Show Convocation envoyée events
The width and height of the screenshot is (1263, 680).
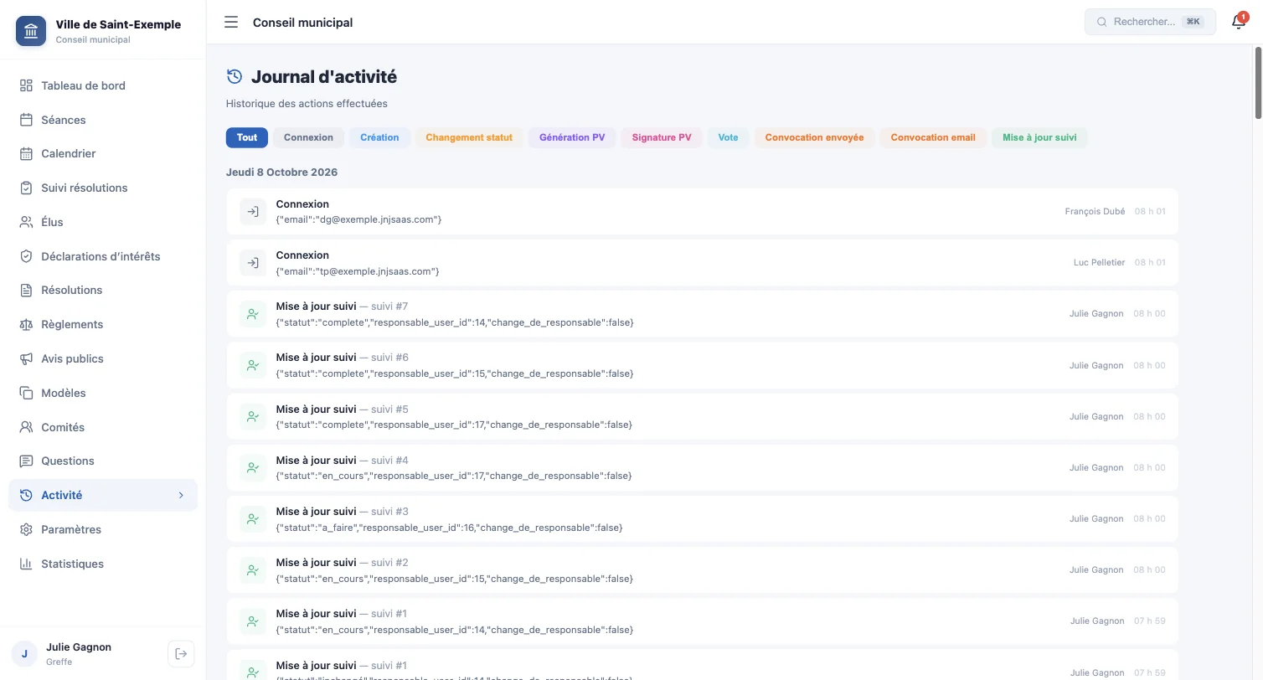pyautogui.click(x=814, y=137)
